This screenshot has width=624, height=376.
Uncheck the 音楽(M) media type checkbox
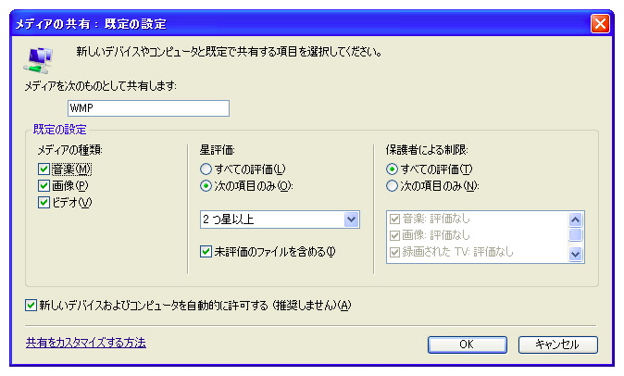point(44,169)
